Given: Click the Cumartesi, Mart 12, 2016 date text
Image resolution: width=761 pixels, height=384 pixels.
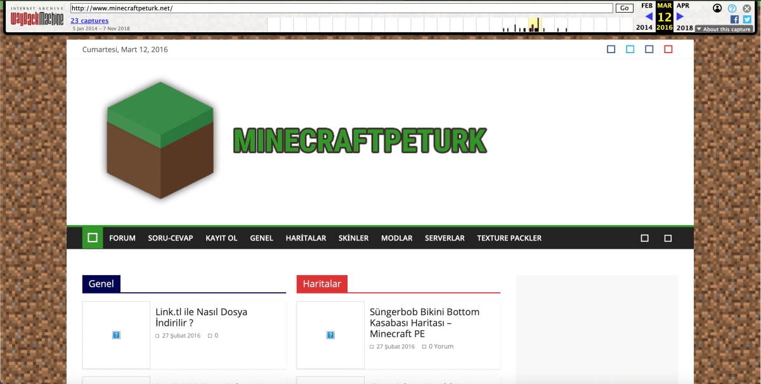Looking at the screenshot, I should click(125, 49).
